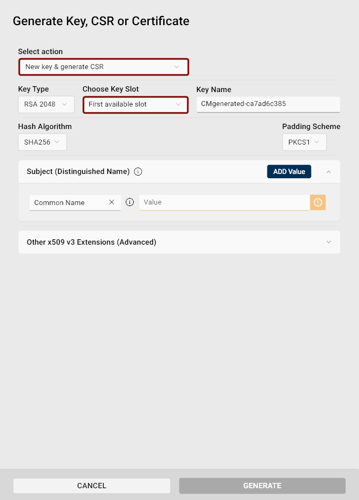
Task: Click the GENERATE button
Action: coord(262,486)
